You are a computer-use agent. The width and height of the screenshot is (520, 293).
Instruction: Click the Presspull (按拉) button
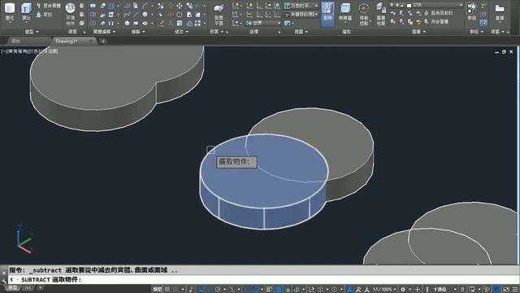(44, 15)
